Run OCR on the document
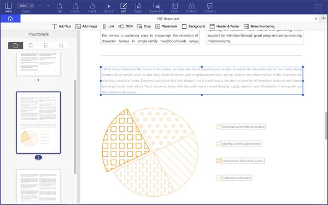The width and height of the screenshot is (328, 205). [x=126, y=26]
